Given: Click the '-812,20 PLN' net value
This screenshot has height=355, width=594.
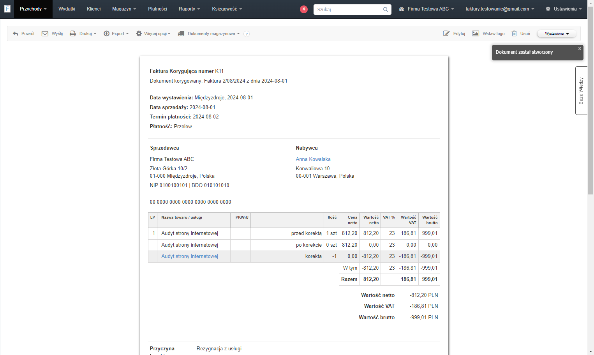Looking at the screenshot, I should (424, 295).
